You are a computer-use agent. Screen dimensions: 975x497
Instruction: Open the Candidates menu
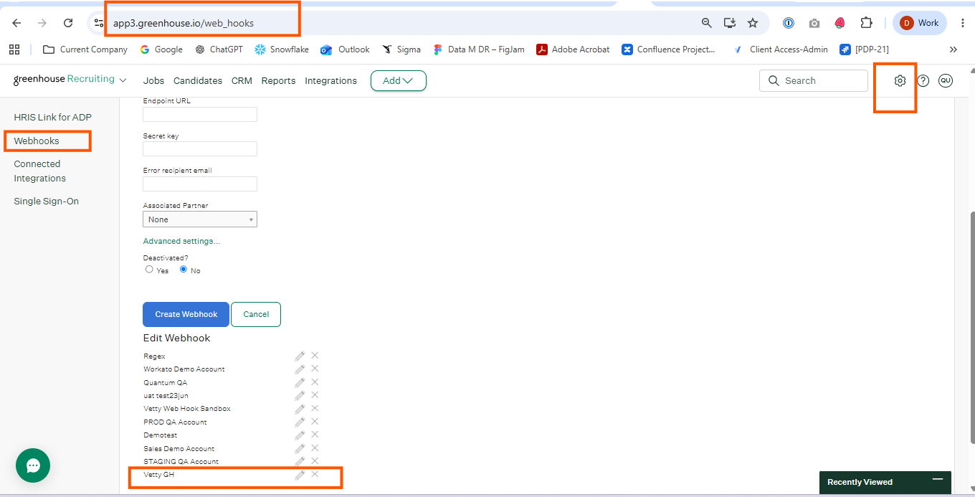198,81
